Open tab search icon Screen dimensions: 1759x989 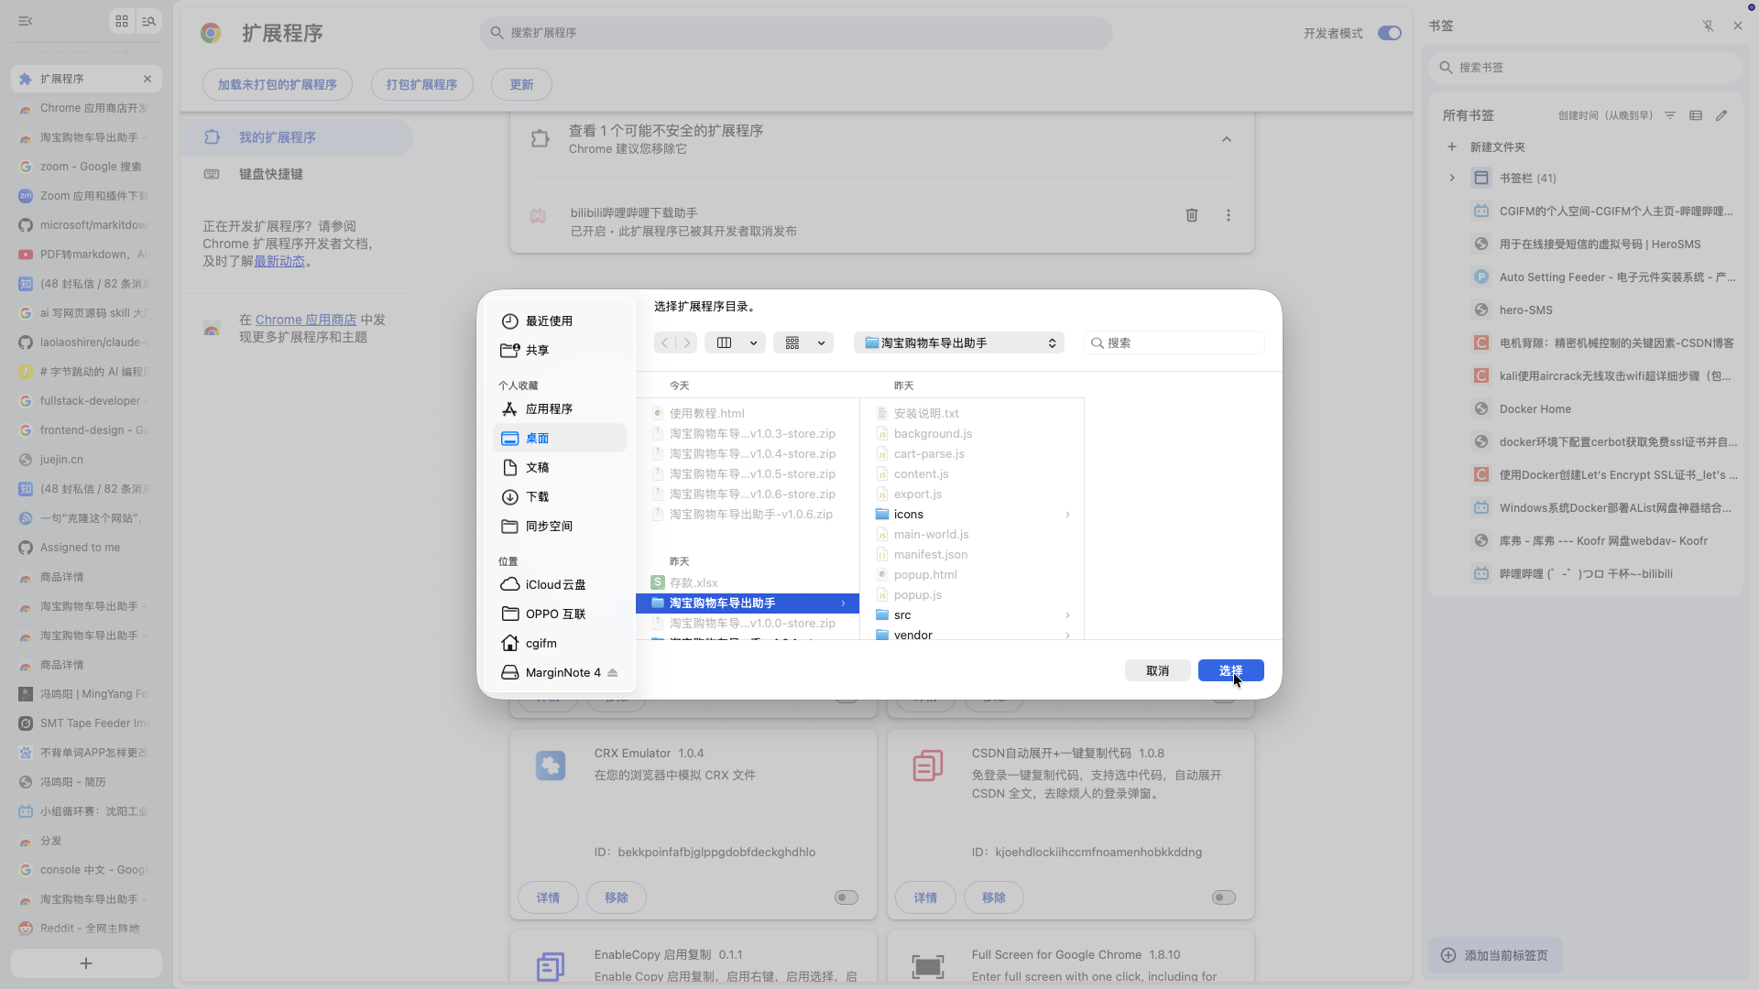pos(148,21)
